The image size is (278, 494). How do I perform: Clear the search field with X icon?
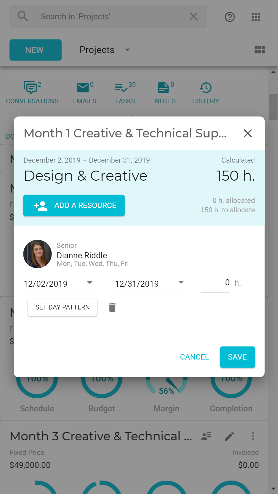coord(194,16)
